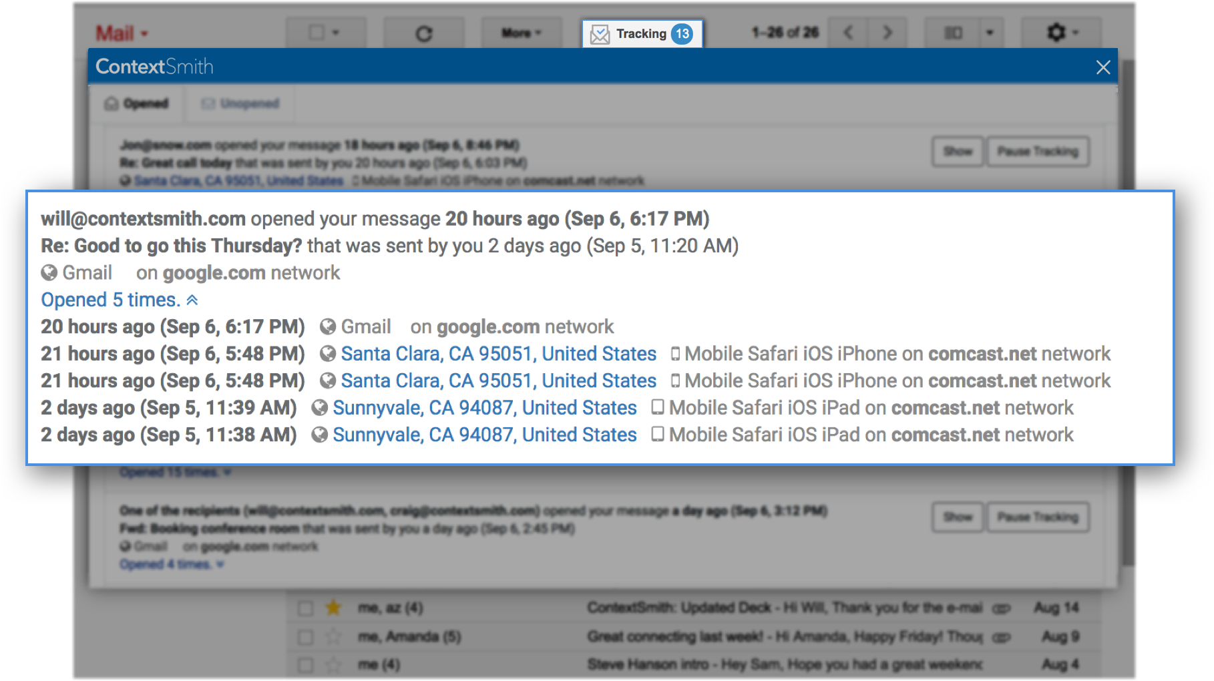Click the iPhone device icon on the Santa Clara entry
The image size is (1214, 681).
point(676,354)
